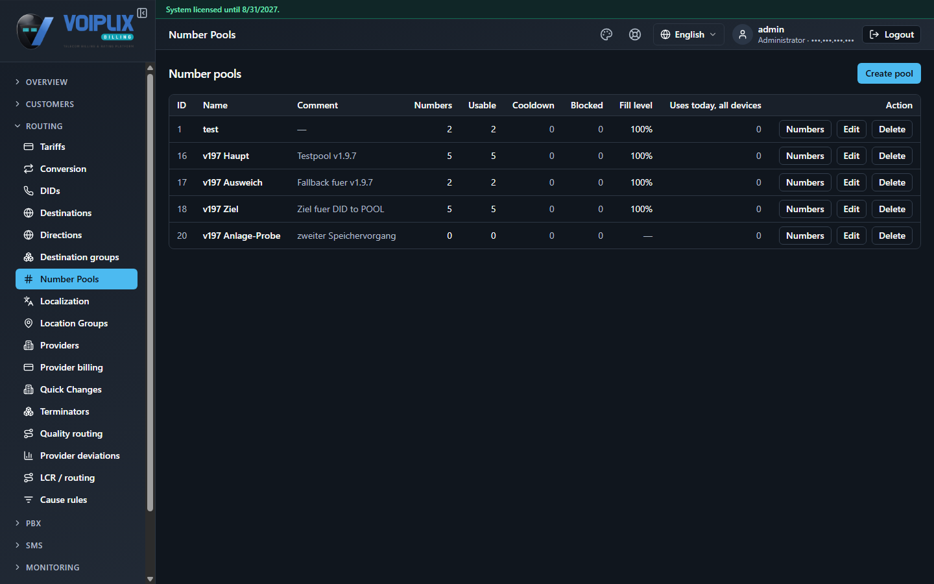Click the sidebar scrollbar thumb
Image resolution: width=934 pixels, height=584 pixels.
(x=150, y=292)
